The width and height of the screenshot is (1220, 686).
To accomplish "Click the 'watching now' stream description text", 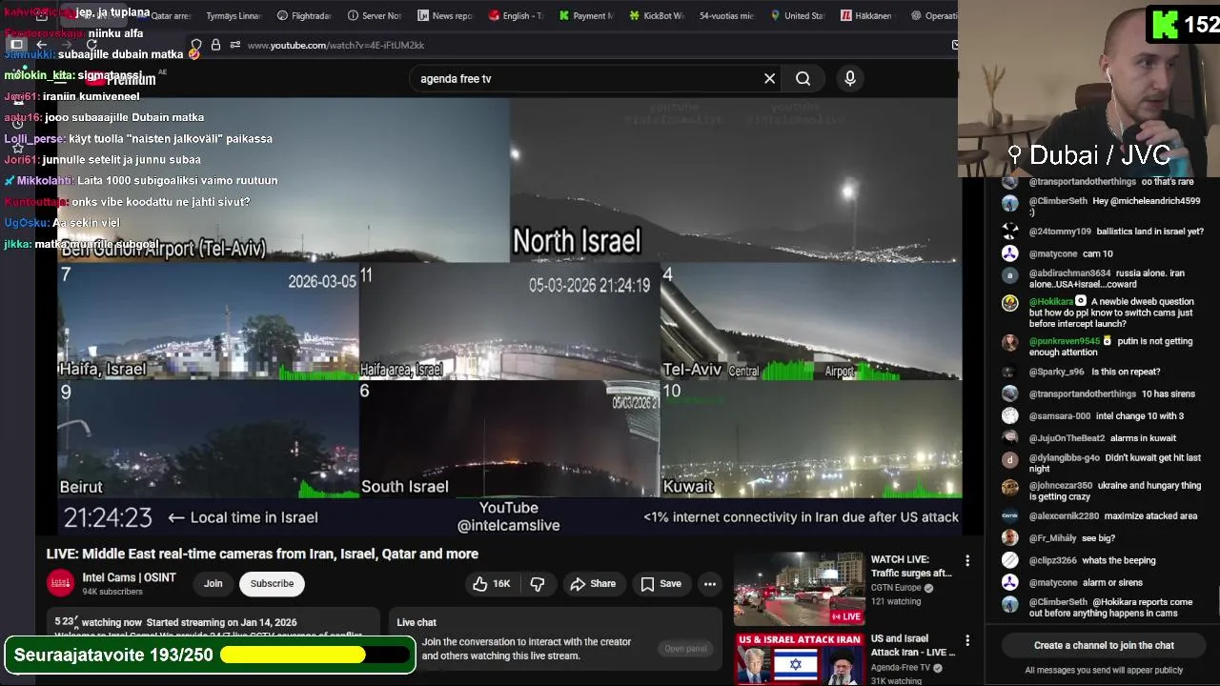I will point(175,622).
